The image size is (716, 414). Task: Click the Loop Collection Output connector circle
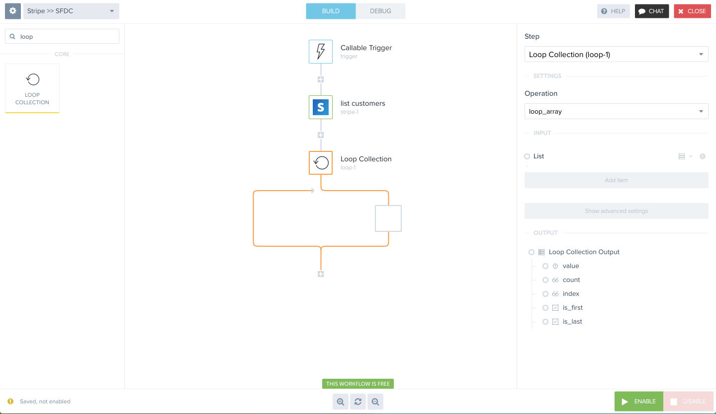click(x=532, y=252)
